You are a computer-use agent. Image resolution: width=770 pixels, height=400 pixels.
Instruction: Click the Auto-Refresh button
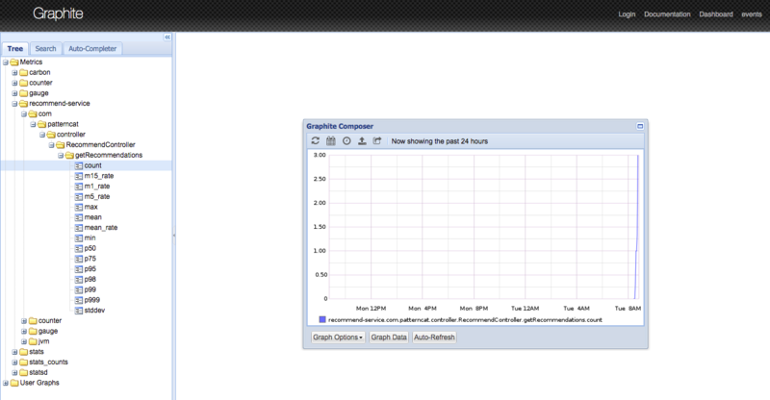pyautogui.click(x=434, y=337)
